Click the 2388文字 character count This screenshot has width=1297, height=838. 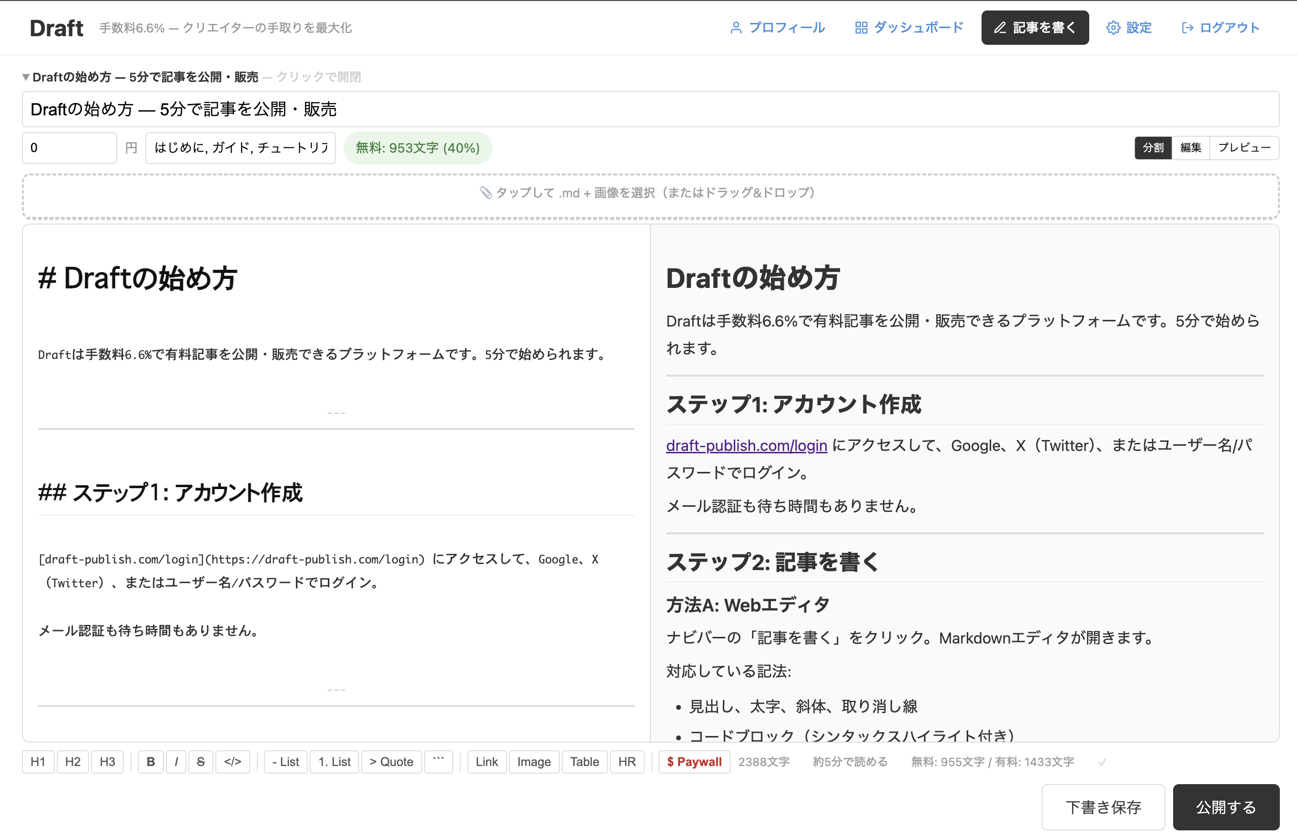[x=763, y=761]
